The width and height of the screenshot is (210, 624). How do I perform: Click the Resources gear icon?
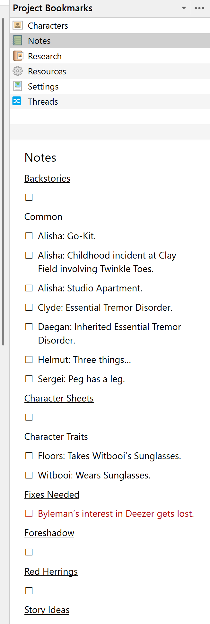[x=18, y=71]
